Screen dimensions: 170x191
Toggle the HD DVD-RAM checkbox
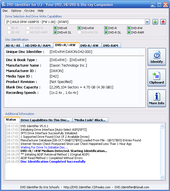[28, 32]
